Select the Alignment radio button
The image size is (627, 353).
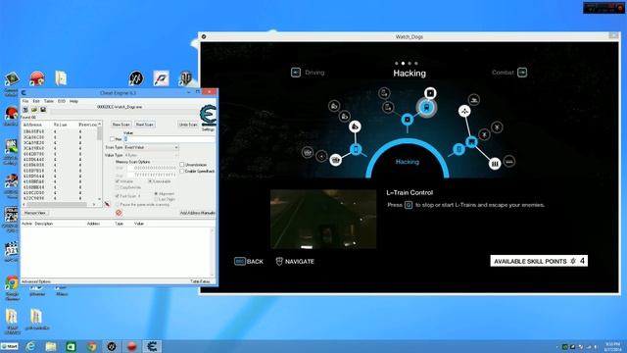[x=156, y=194]
